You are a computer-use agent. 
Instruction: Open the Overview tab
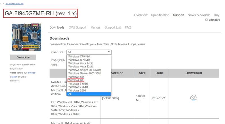141,15
